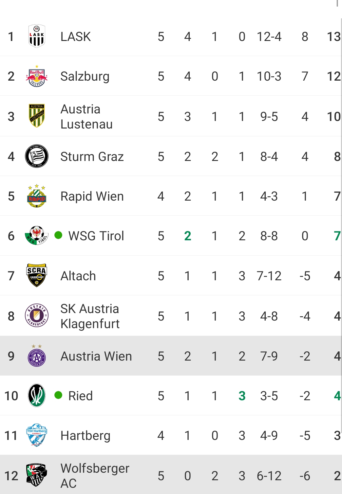Open the Salzburg team page link

pos(85,76)
